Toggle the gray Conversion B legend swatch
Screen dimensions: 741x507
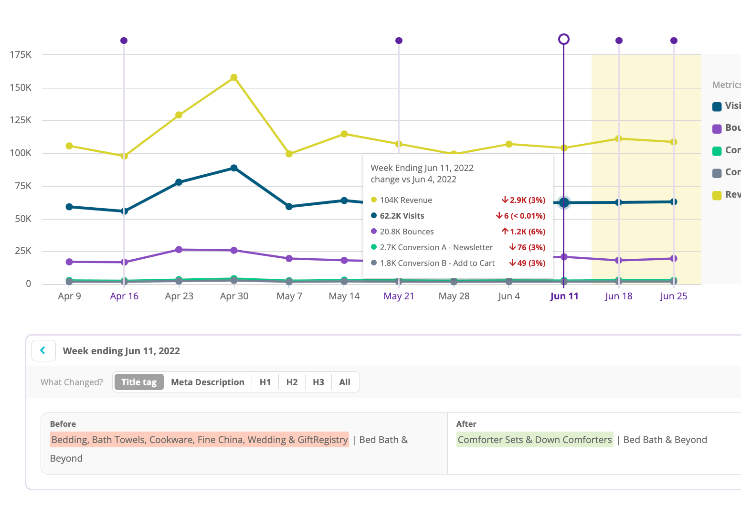tap(717, 173)
